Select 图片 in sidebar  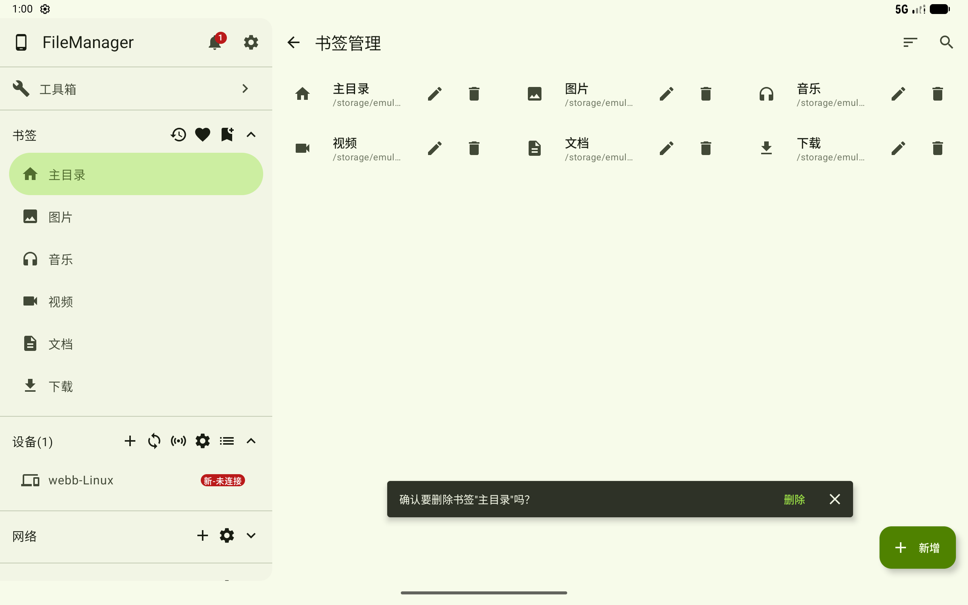coord(136,216)
